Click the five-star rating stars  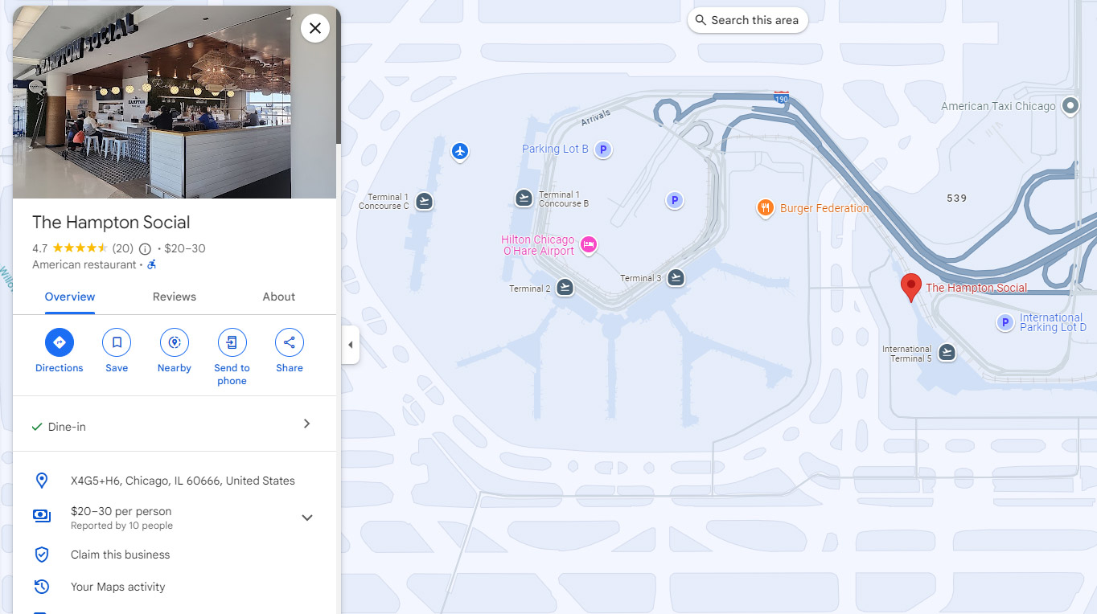coord(80,248)
